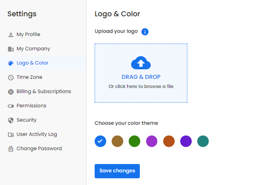Click the info icon beside Upload your logo
Screen dimensions: 263x185
(x=145, y=32)
